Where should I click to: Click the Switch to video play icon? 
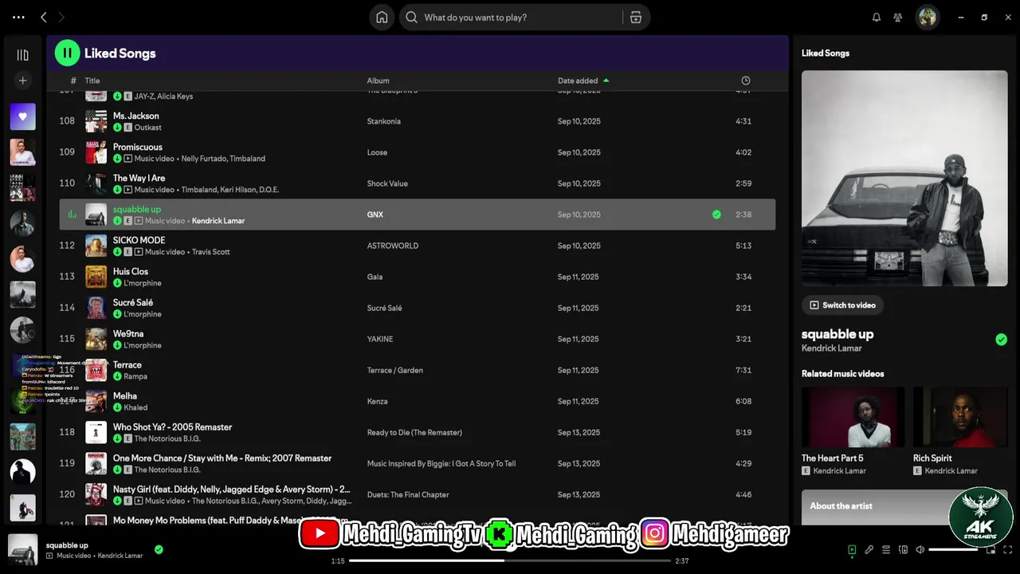tap(814, 305)
